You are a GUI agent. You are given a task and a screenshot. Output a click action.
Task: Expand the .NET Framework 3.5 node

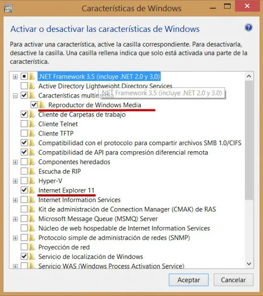15,77
